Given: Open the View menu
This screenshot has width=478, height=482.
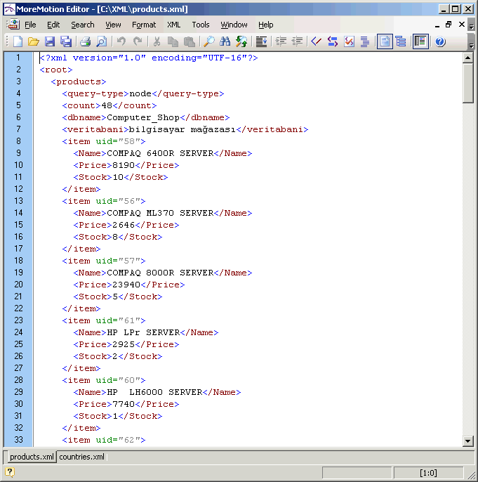Looking at the screenshot, I should point(113,25).
